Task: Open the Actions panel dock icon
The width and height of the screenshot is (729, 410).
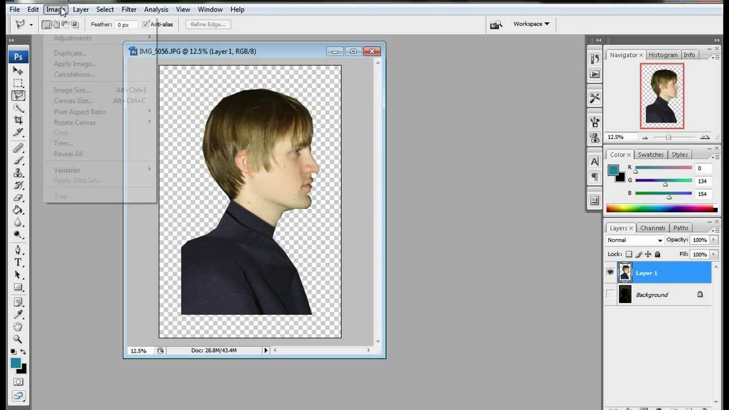Action: tap(595, 74)
